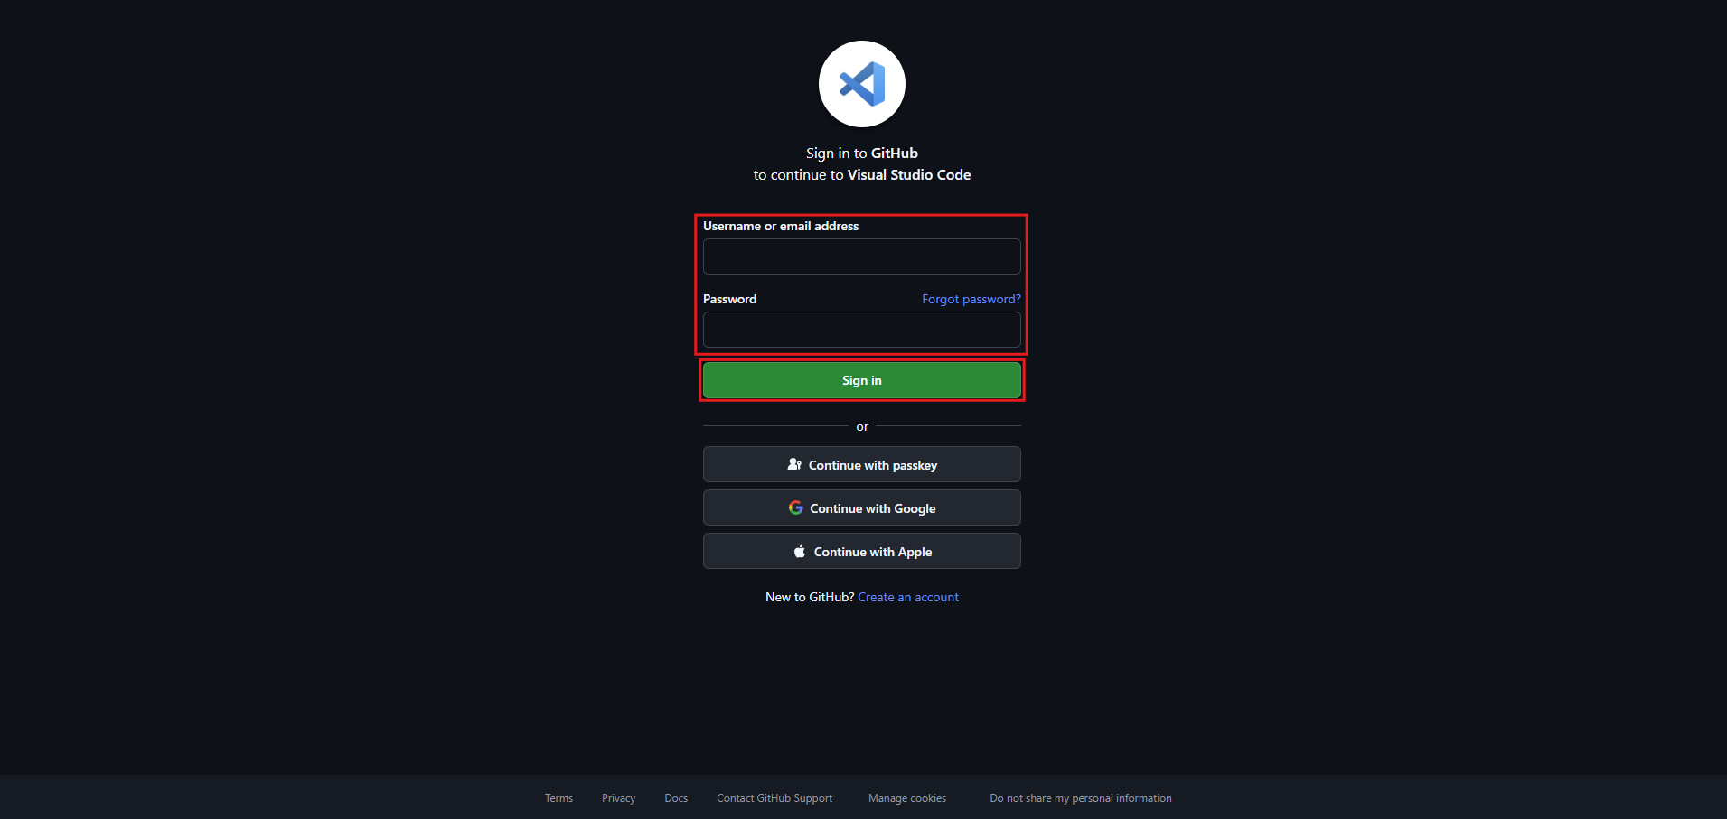Choose Continue with Apple
Viewport: 1727px width, 819px height.
tap(861, 551)
